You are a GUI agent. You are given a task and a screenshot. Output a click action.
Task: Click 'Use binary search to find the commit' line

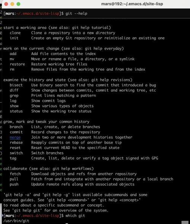point(93,85)
